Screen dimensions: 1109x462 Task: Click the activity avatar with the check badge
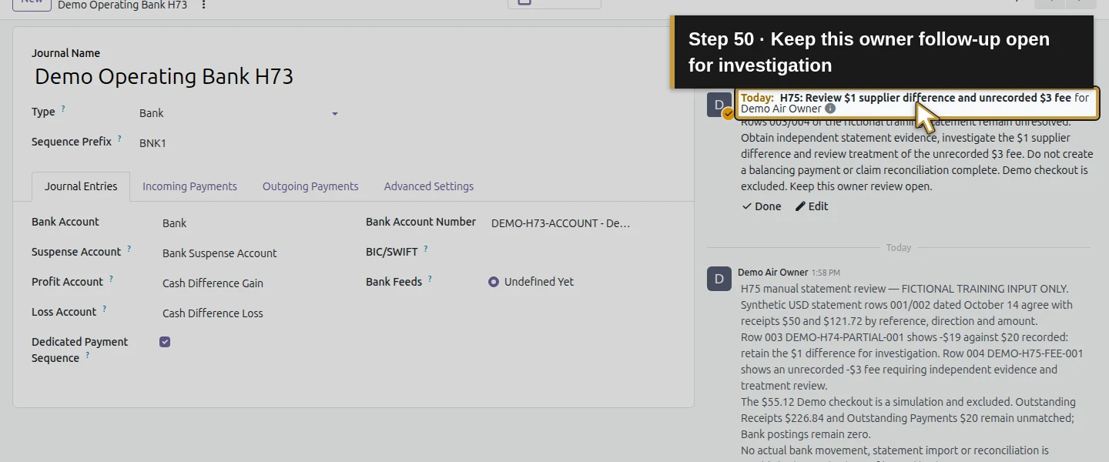click(x=719, y=105)
